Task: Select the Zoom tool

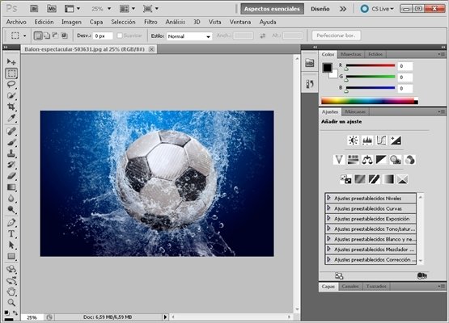Action: (11, 303)
